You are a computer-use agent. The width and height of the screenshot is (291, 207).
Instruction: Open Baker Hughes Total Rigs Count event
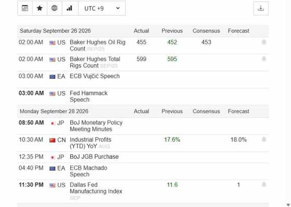95,62
